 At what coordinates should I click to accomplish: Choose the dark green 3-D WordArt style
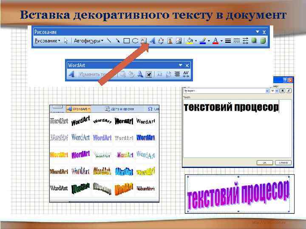[x=81, y=188]
